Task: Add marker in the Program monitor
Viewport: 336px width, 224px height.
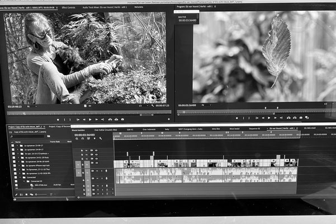Action: coord(237,118)
